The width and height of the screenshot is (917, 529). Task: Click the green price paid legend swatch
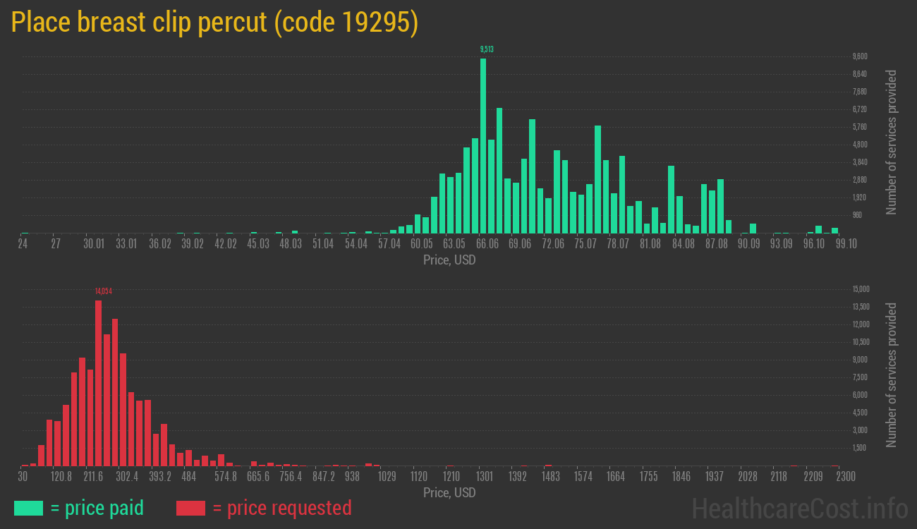tap(28, 508)
